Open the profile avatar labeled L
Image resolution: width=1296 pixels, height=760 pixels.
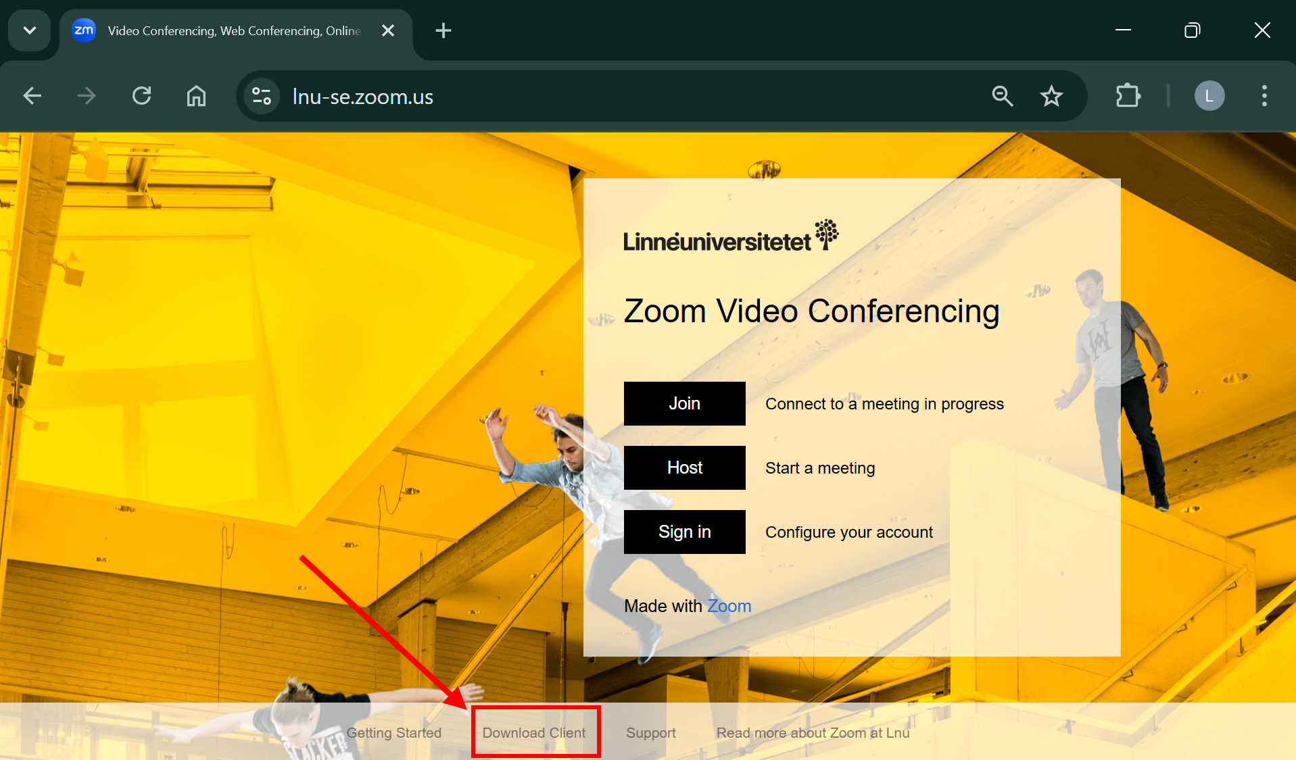pos(1209,96)
